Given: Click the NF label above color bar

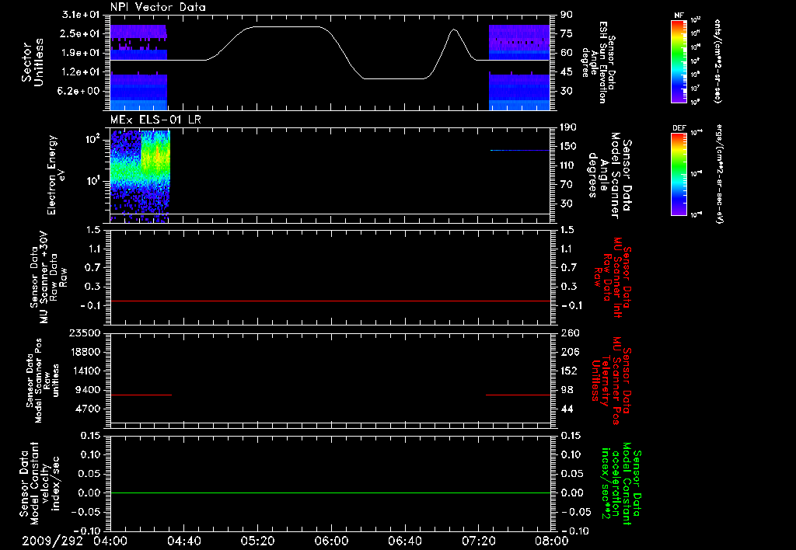Looking at the screenshot, I should tap(679, 16).
